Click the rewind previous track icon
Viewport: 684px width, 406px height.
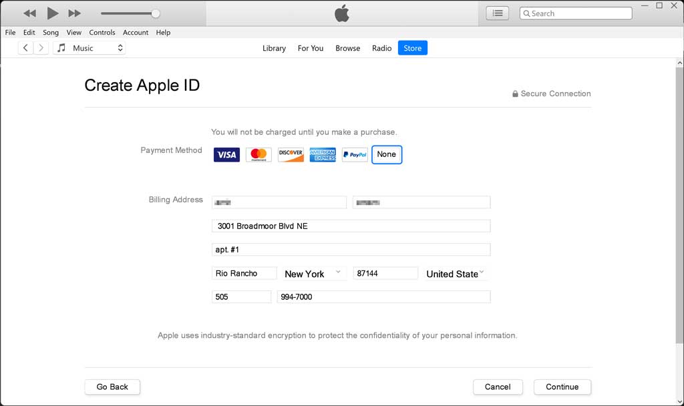point(29,13)
